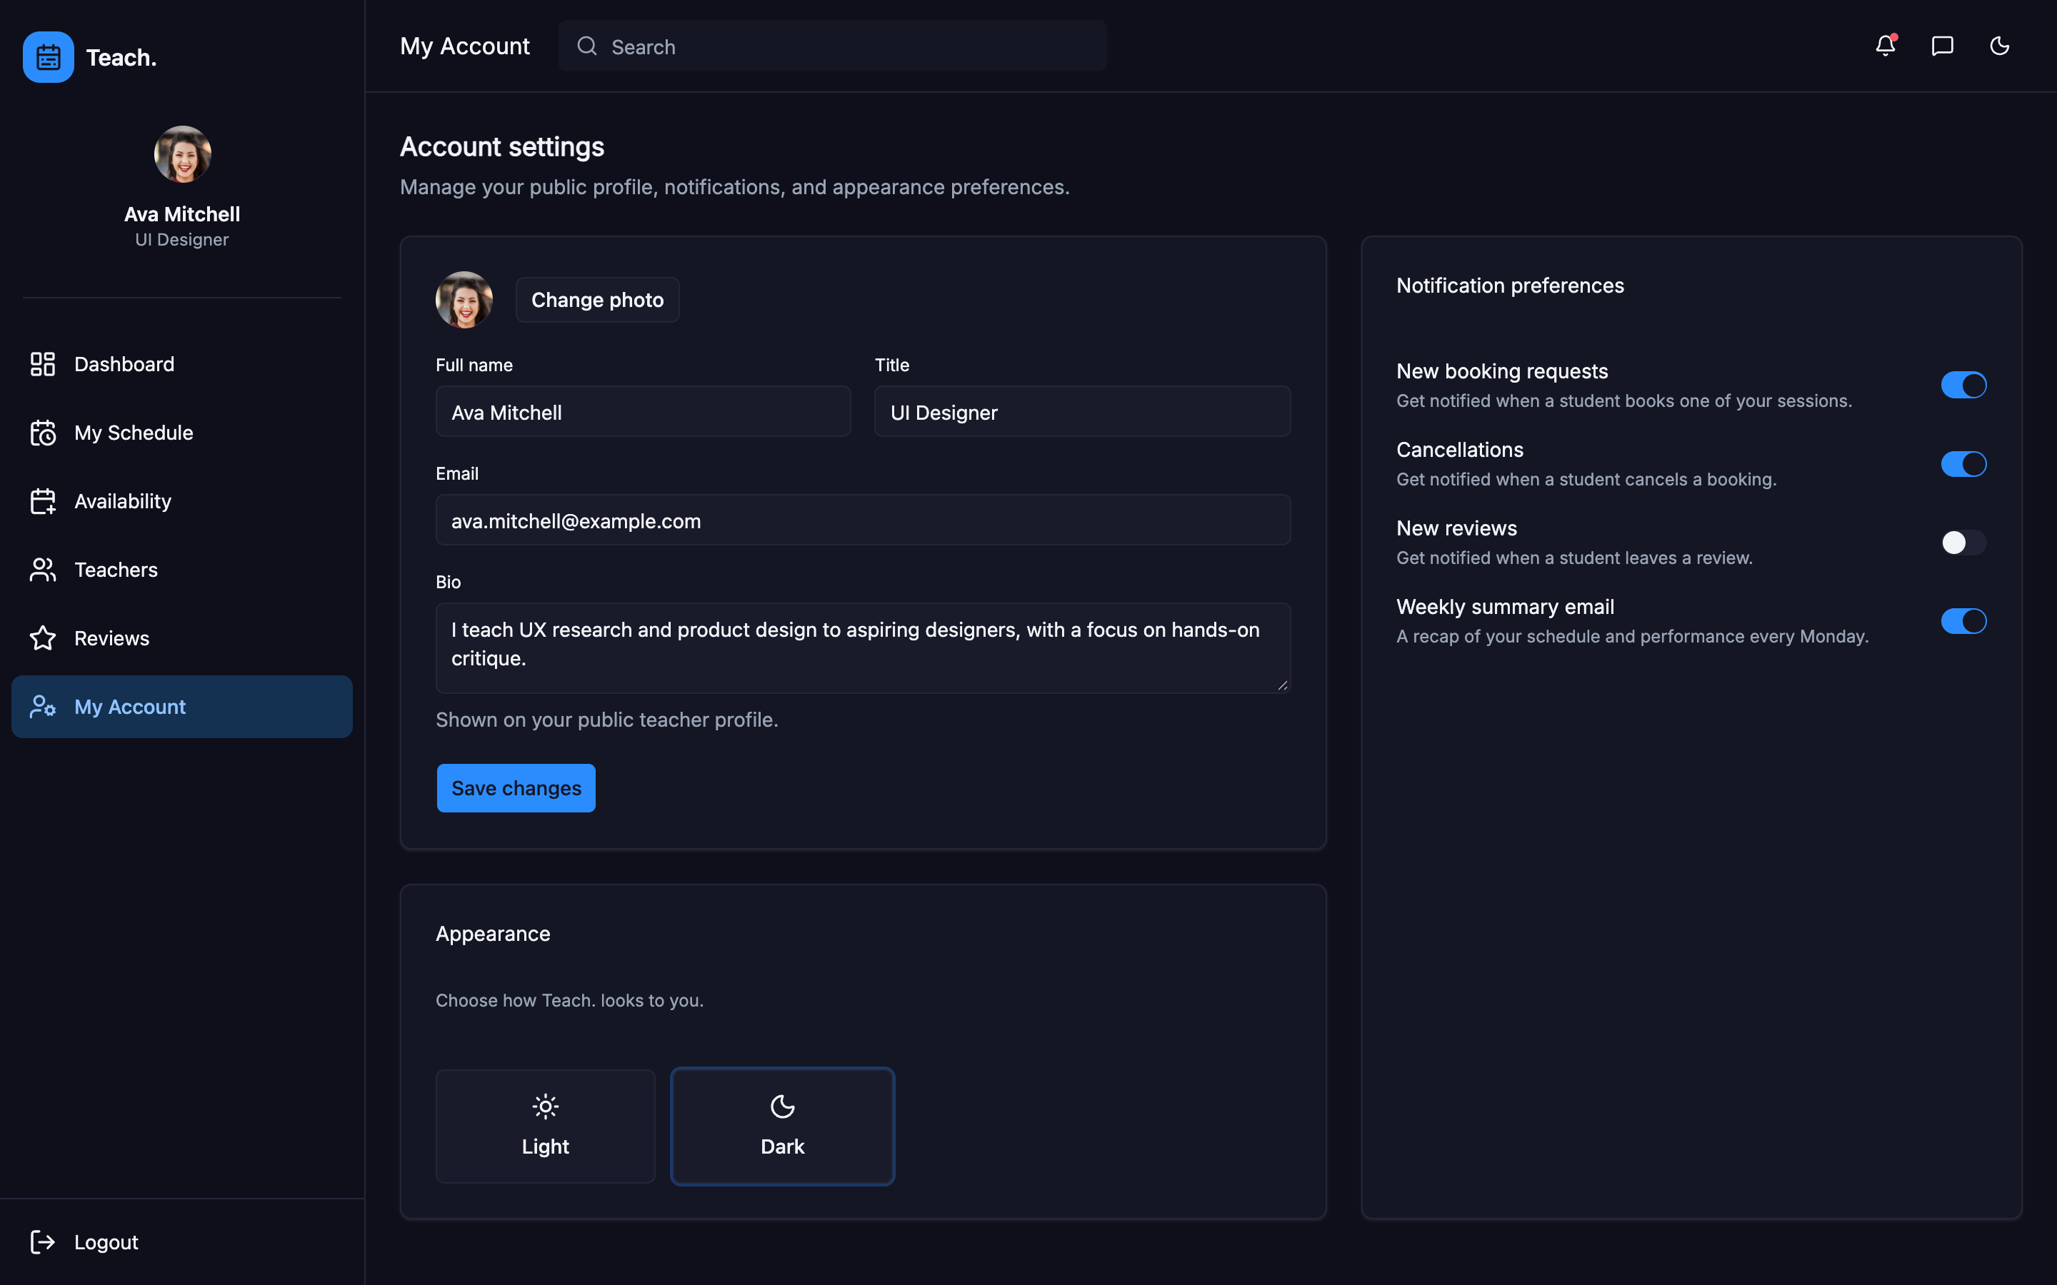2057x1285 pixels.
Task: Click 'Notification preferences' heading text
Action: 1510,286
